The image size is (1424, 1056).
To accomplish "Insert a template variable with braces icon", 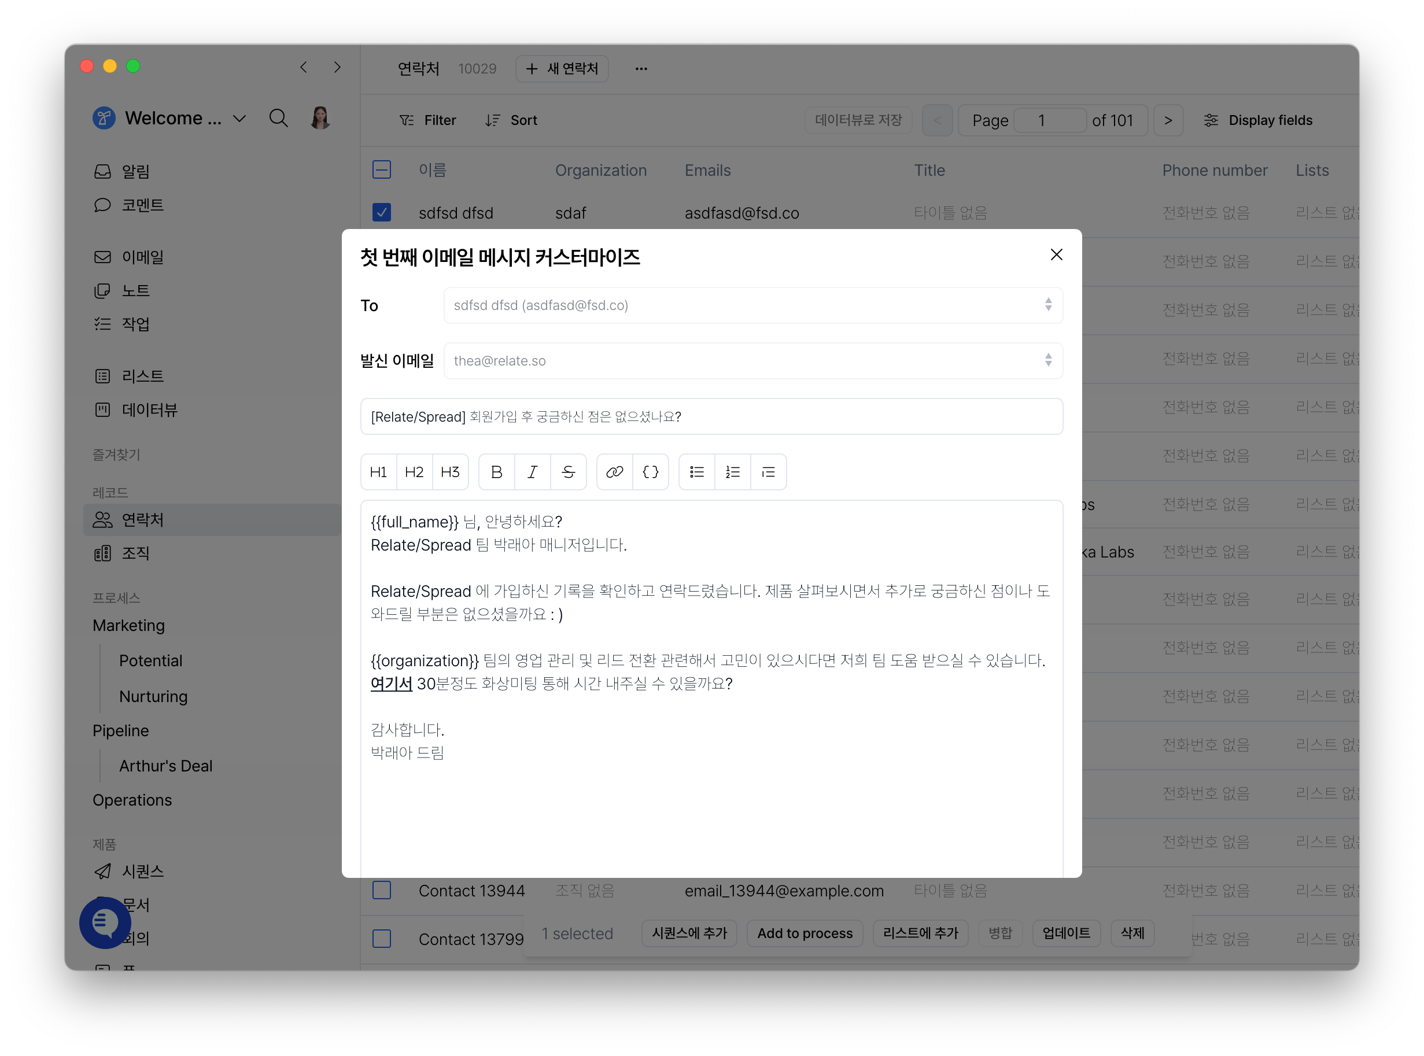I will (651, 472).
